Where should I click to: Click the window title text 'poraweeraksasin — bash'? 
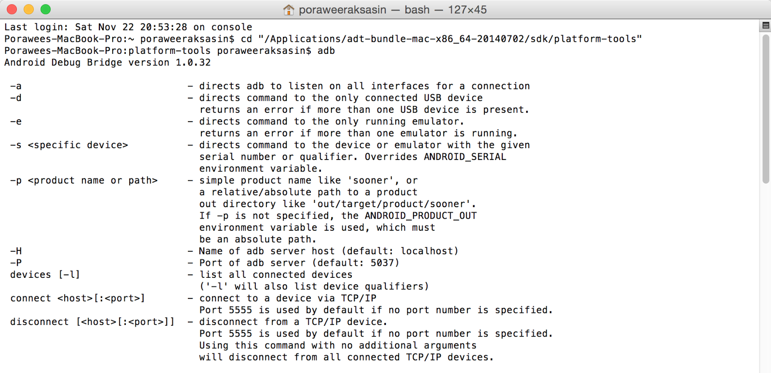(x=364, y=10)
